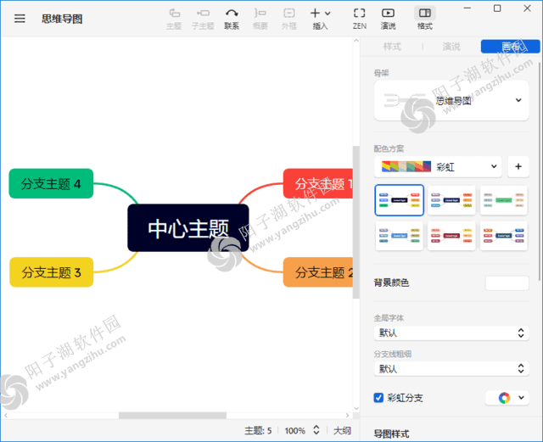Add a new topic with 主题 tool
Screen dimensions: 543x442
tap(174, 19)
